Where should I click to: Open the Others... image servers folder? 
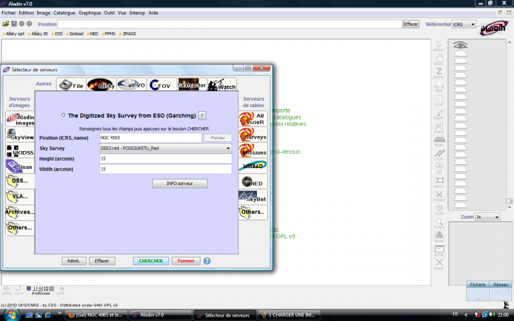point(21,228)
